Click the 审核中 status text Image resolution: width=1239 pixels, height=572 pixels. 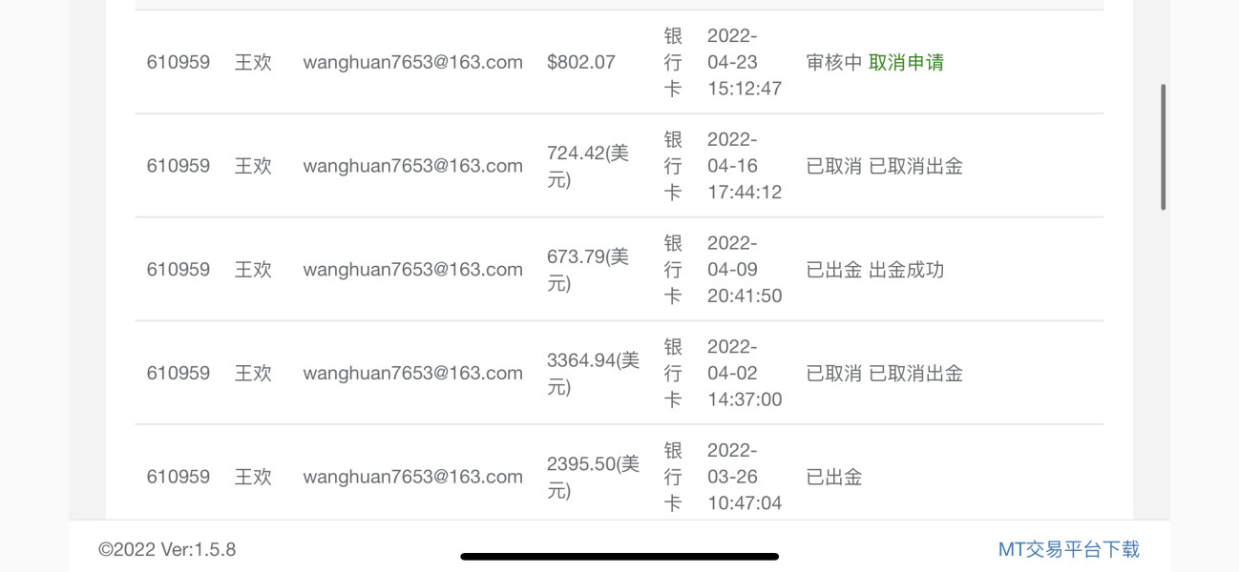tap(833, 63)
